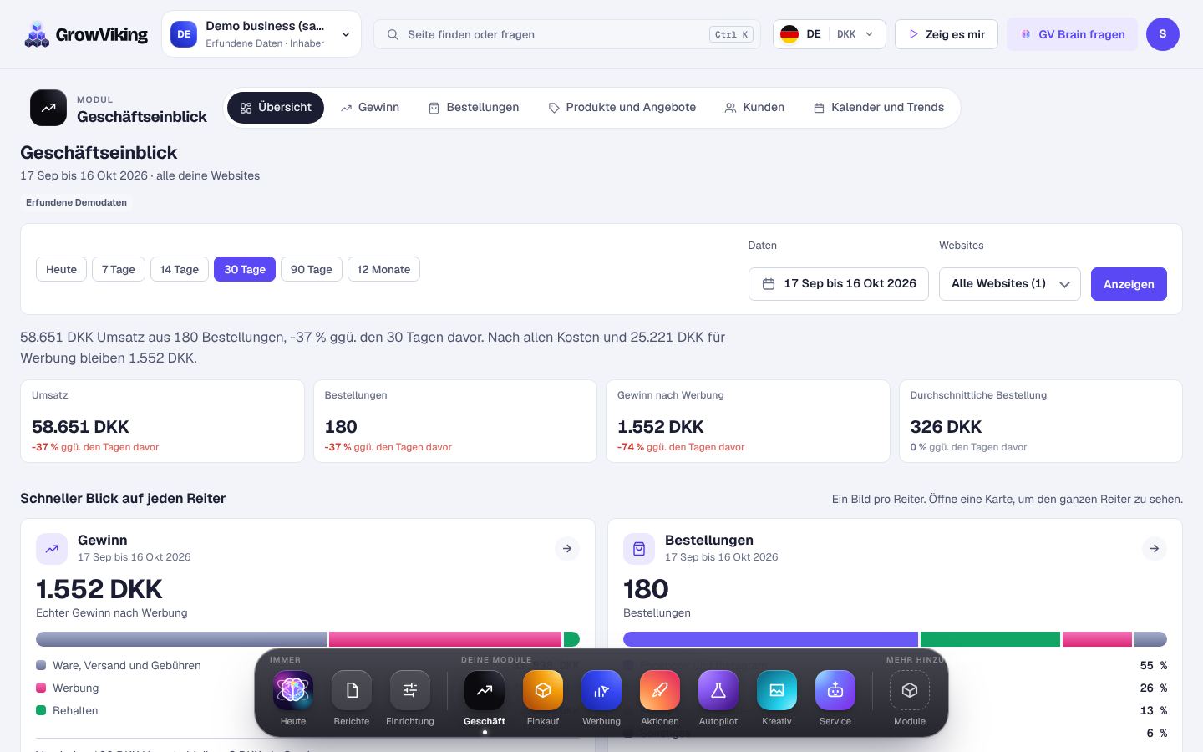Open the Alle Websites dropdown
Image resolution: width=1203 pixels, height=752 pixels.
1010,284
